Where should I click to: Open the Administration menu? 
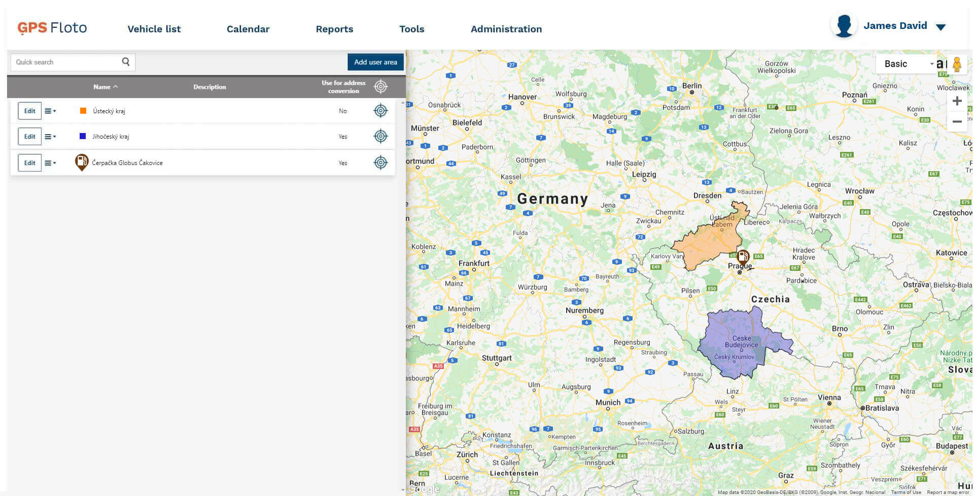click(x=506, y=29)
